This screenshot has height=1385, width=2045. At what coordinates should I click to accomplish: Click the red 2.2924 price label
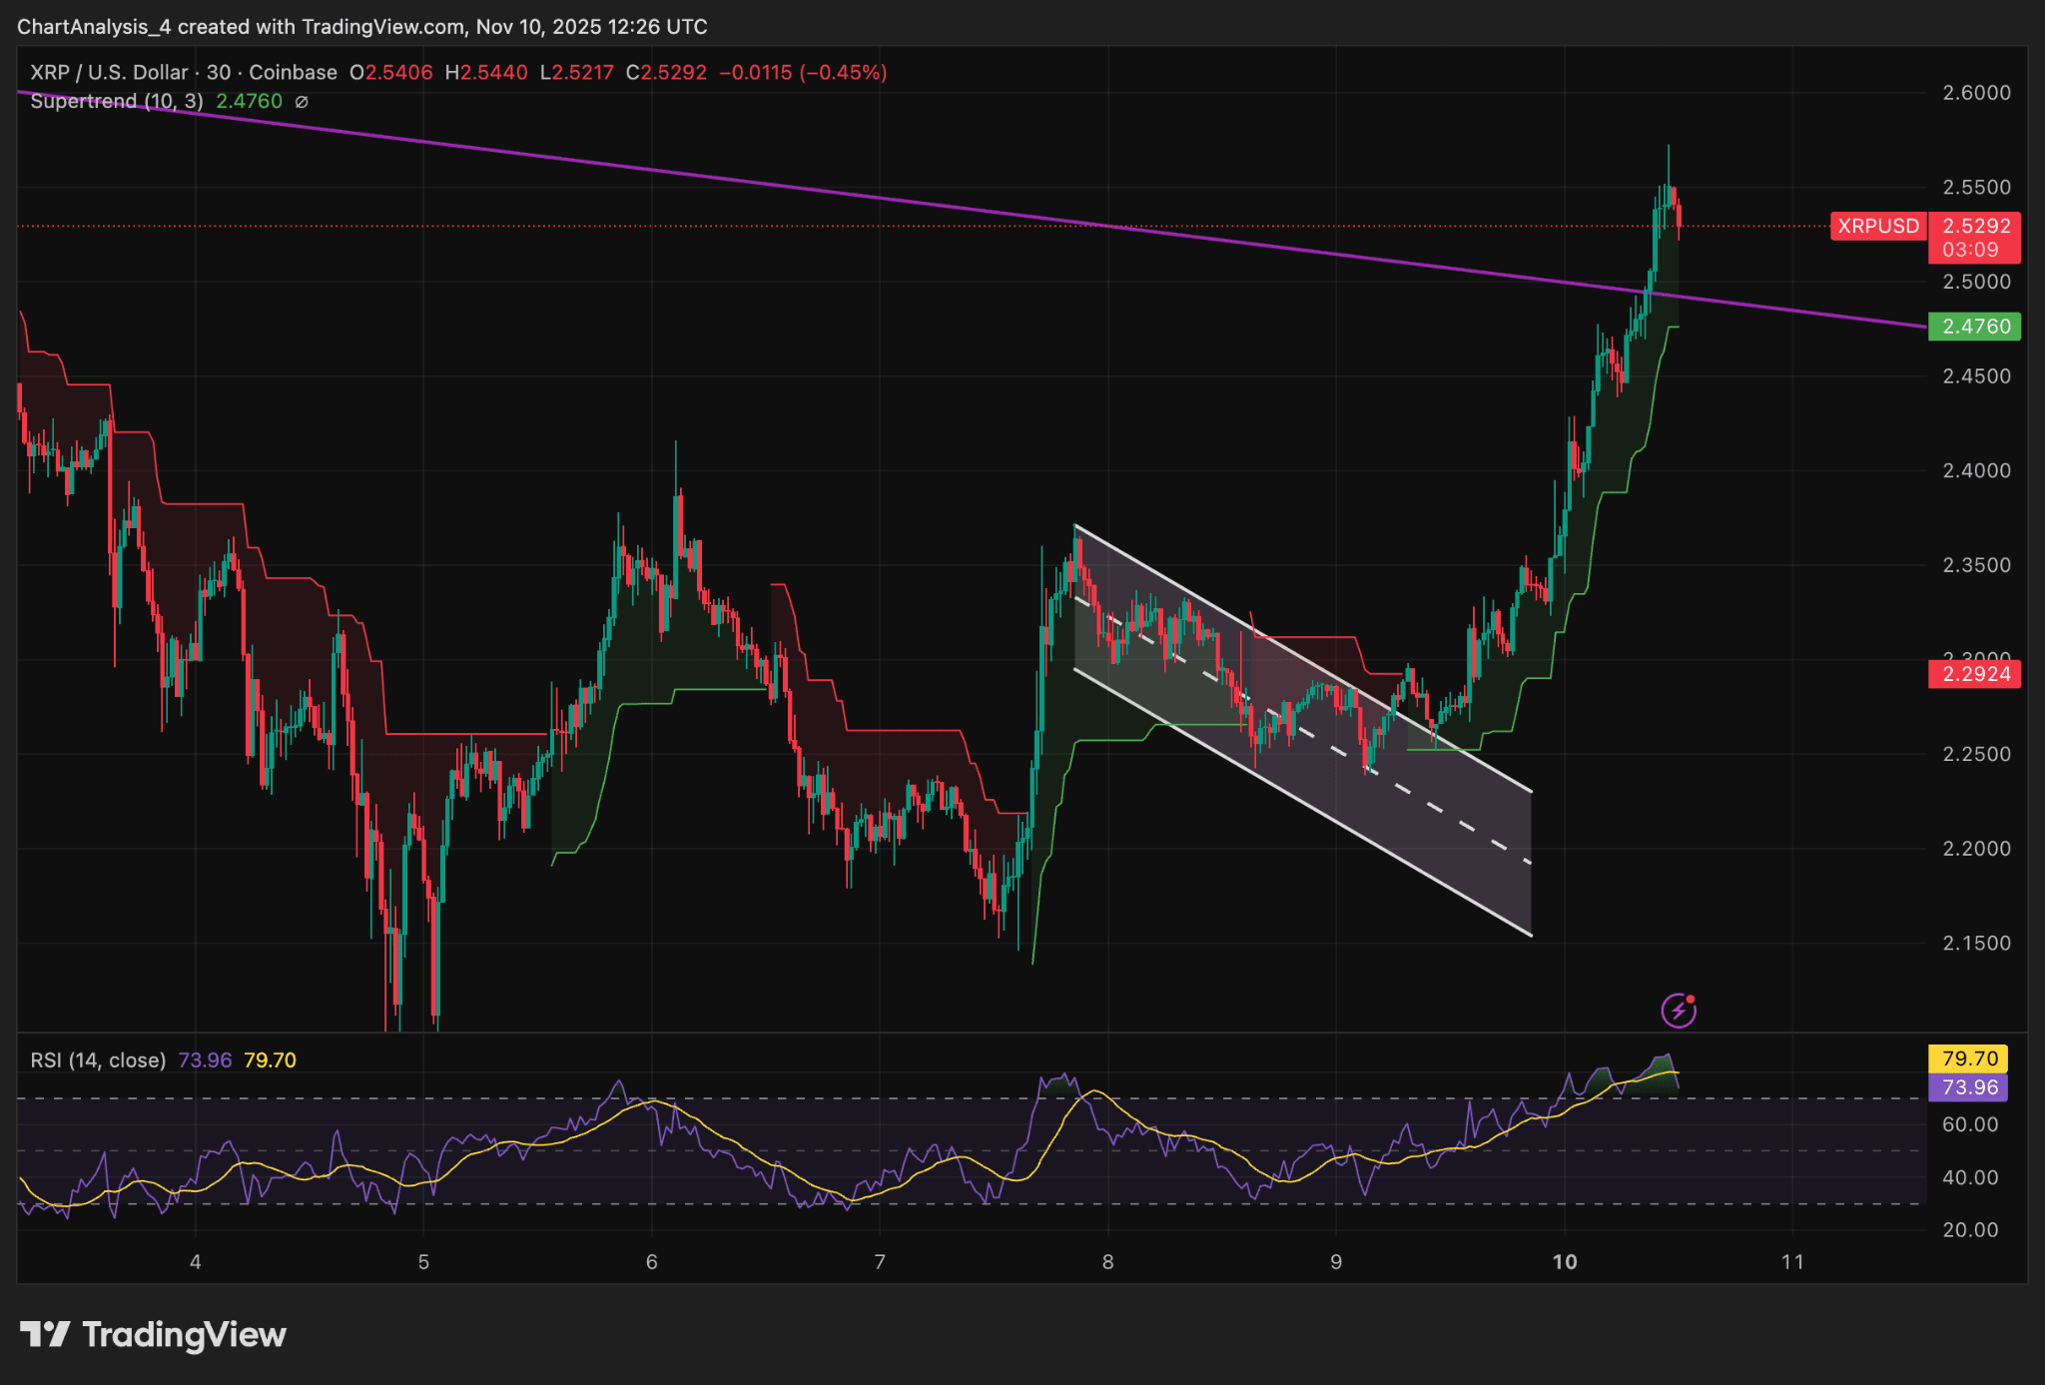(x=1975, y=674)
